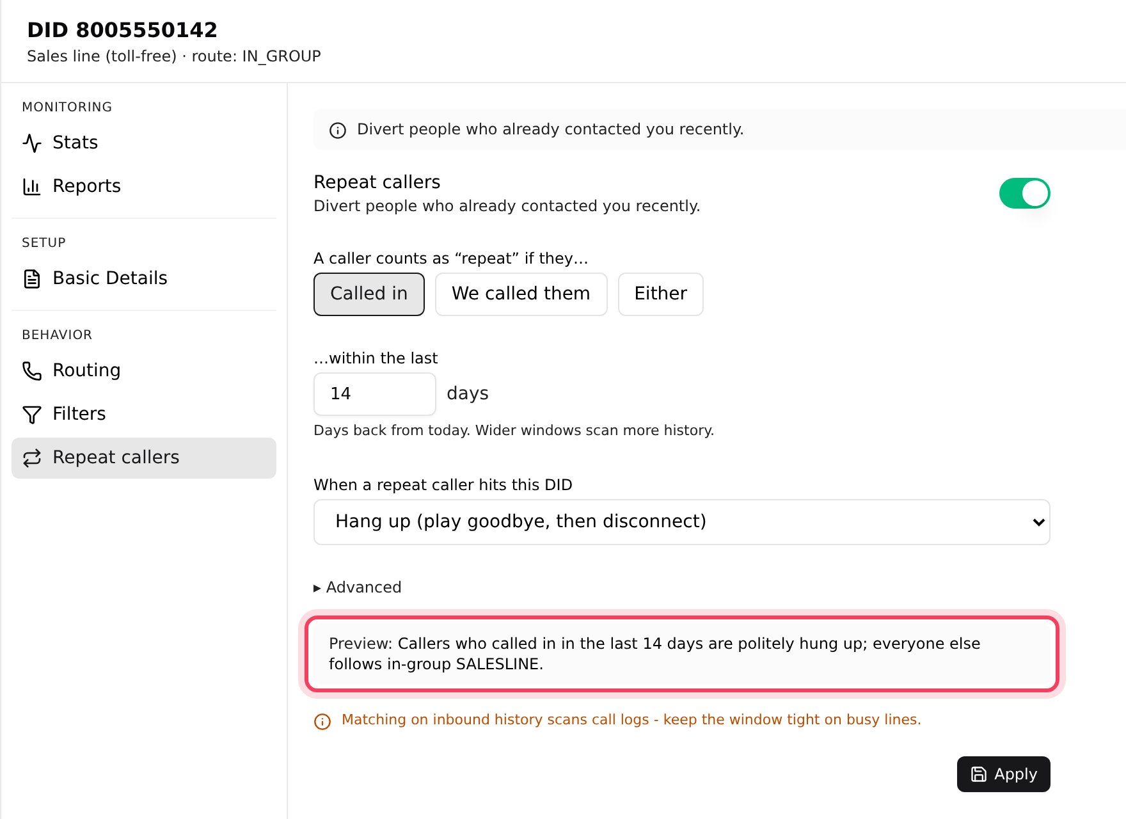Select Repeat callers sidebar item
Viewport: 1126px width, 819px height.
(144, 457)
